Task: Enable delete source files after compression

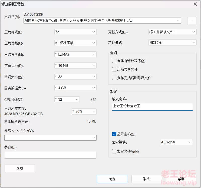Action: [114, 78]
